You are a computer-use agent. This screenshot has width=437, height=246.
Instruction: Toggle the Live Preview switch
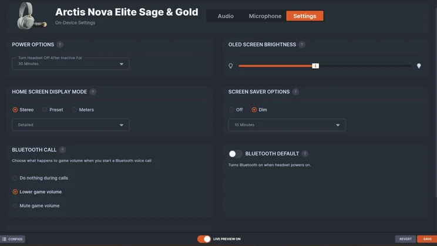[x=204, y=239]
